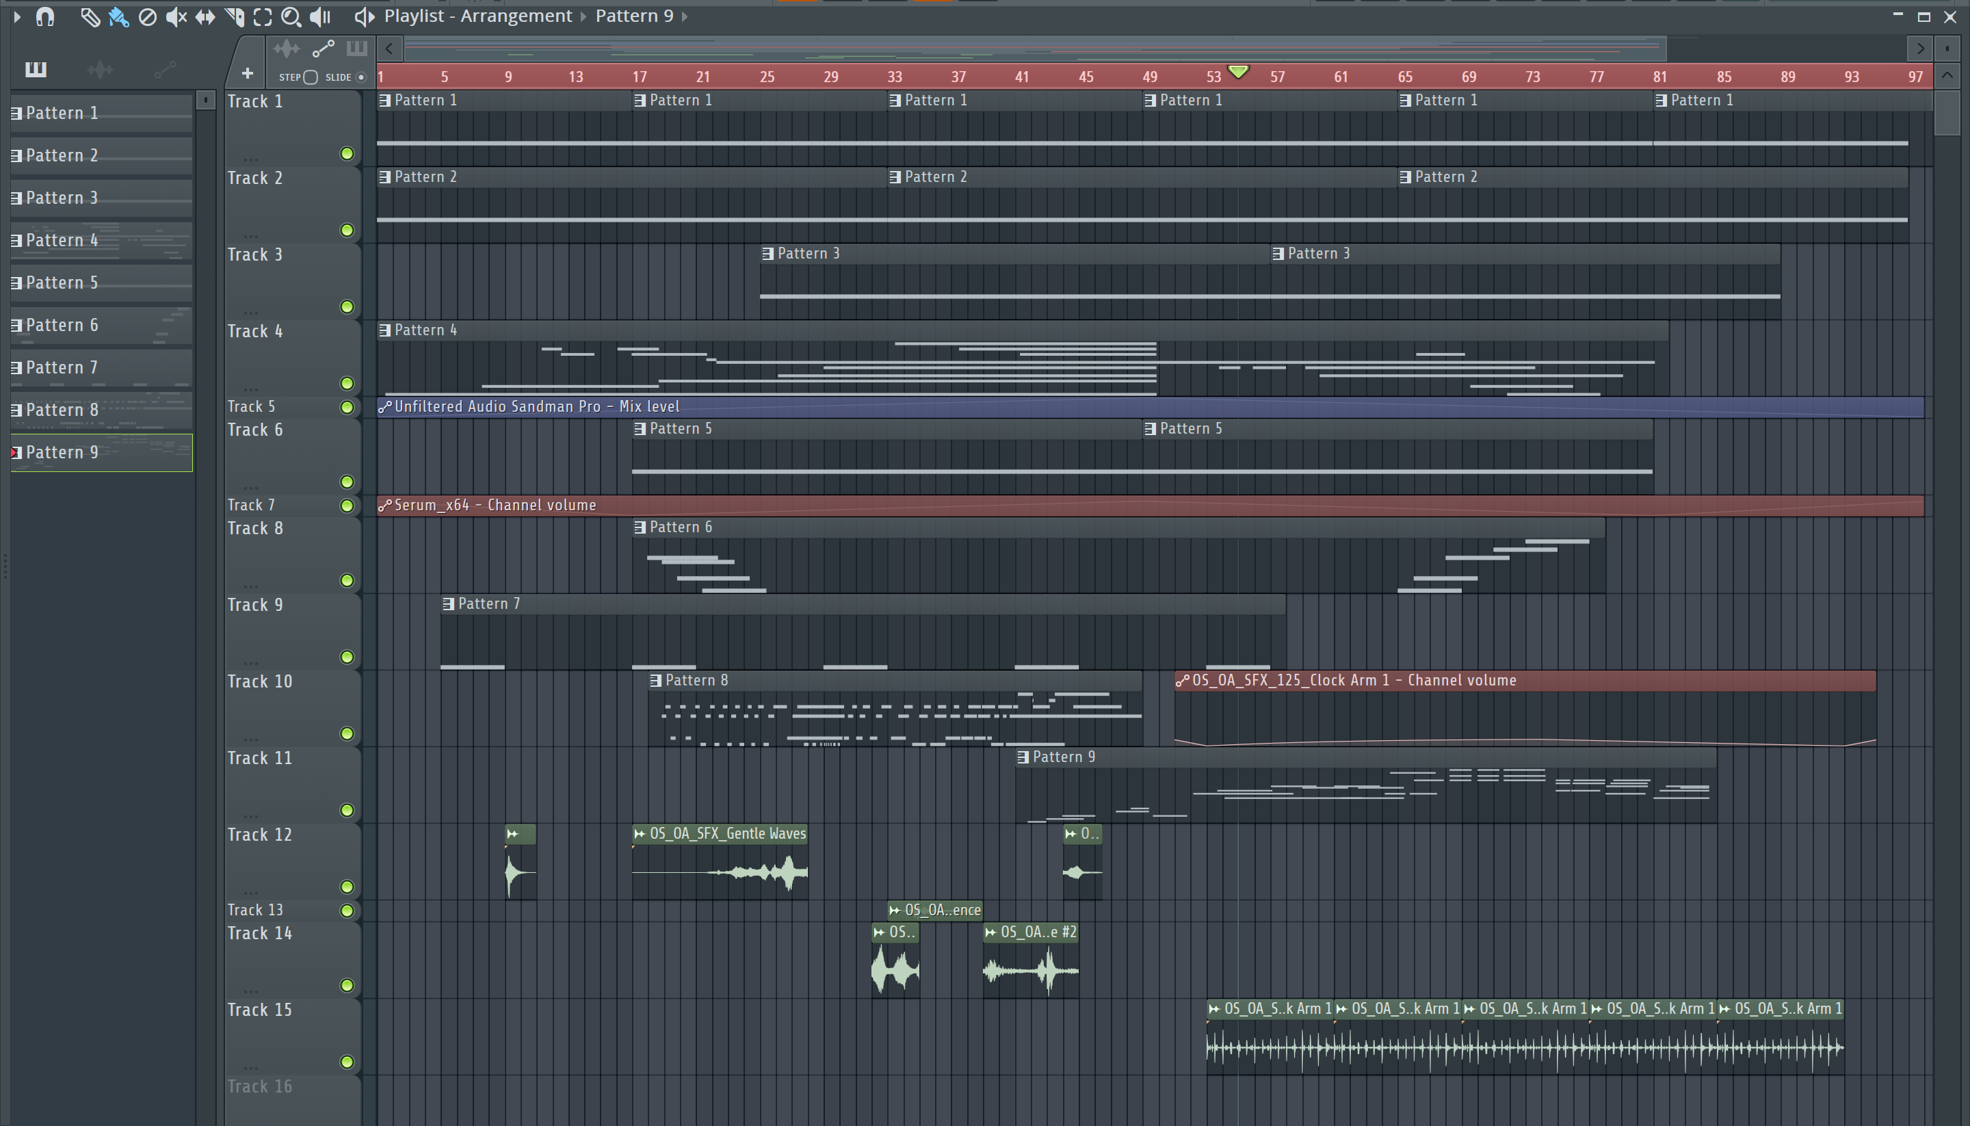Select the Delete tool
The height and width of the screenshot is (1126, 1970).
(x=147, y=17)
